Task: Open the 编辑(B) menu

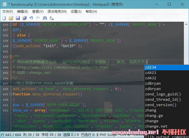Action: [23, 12]
